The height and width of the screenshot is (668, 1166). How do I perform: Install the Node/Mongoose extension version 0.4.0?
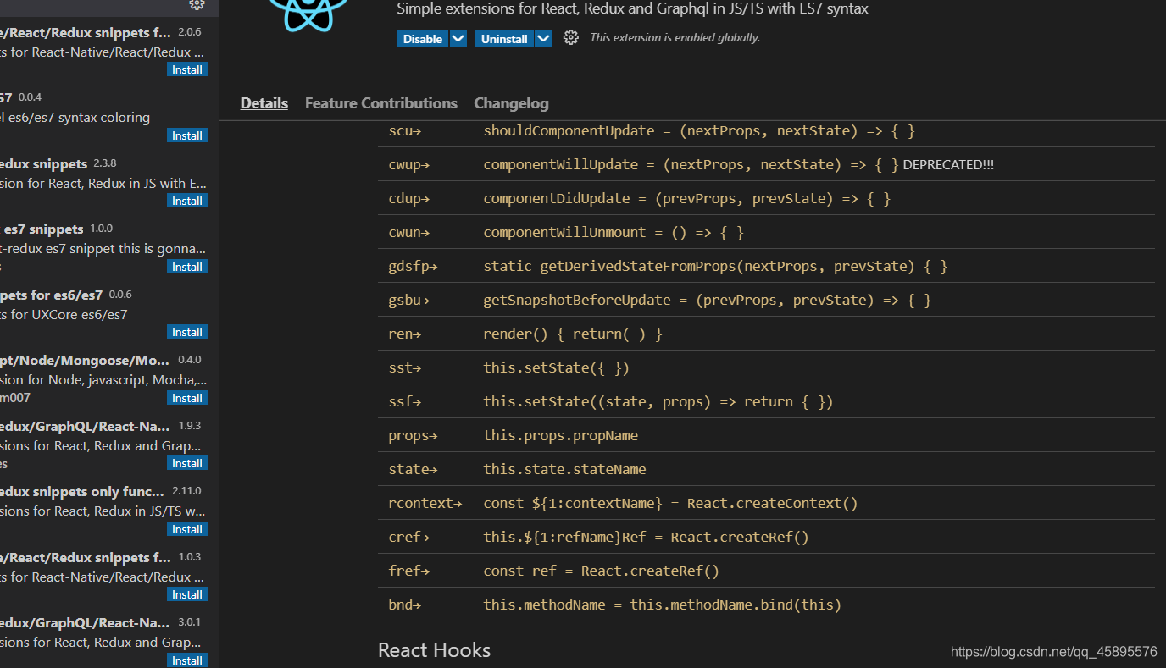tap(187, 398)
